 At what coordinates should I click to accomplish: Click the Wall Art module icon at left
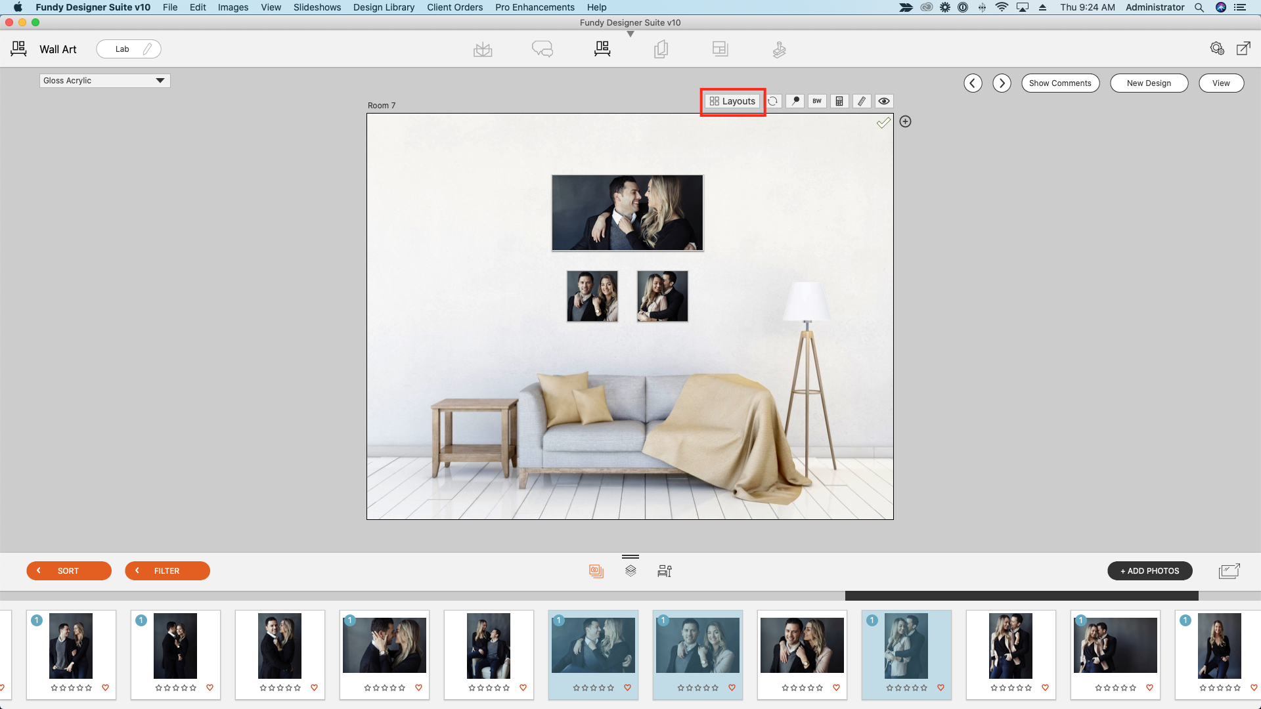tap(19, 49)
